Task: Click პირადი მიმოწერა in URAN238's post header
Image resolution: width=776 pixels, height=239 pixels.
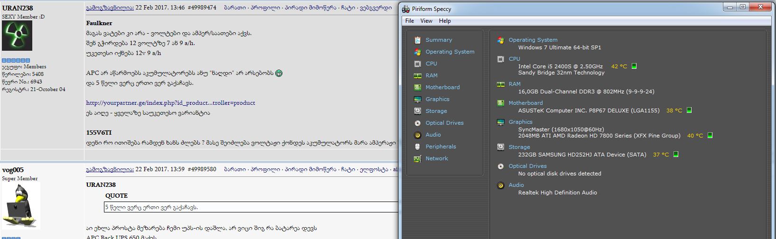Action: tap(310, 8)
